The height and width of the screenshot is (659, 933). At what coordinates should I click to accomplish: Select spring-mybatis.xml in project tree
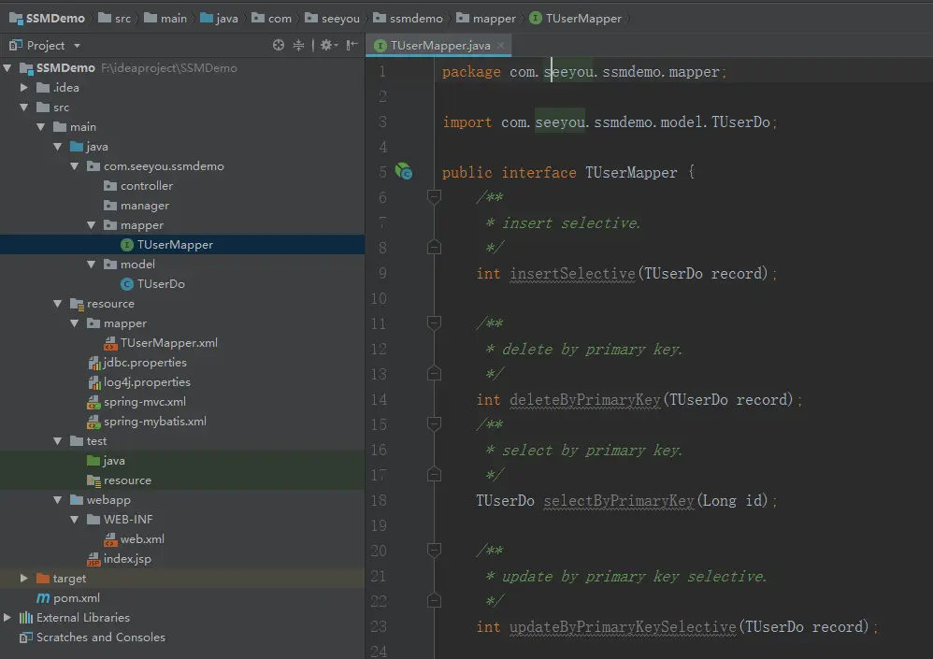[x=154, y=422]
